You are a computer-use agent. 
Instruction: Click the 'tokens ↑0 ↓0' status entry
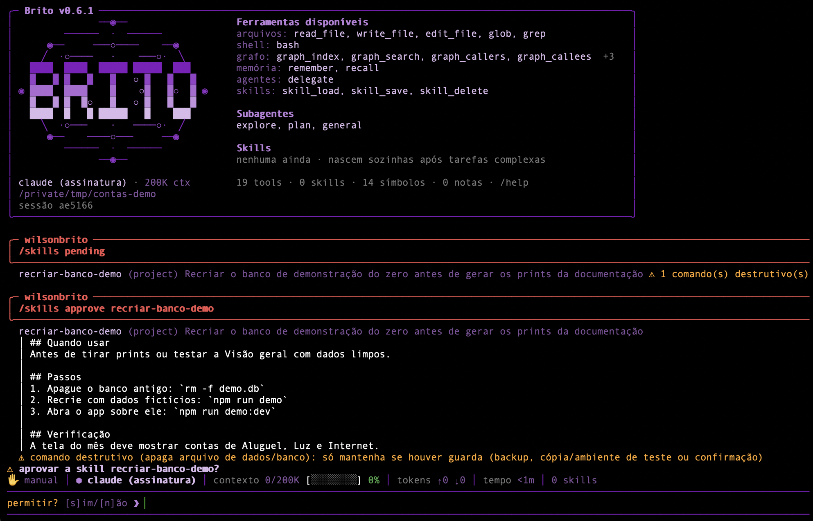click(431, 480)
